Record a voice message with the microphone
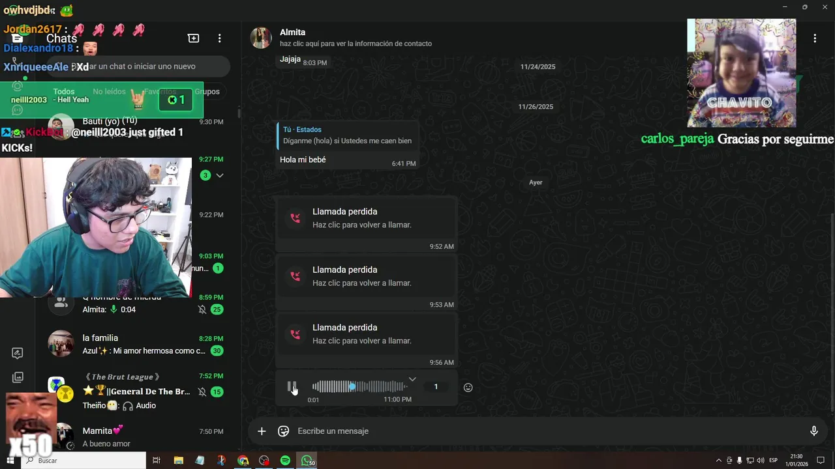 point(813,431)
